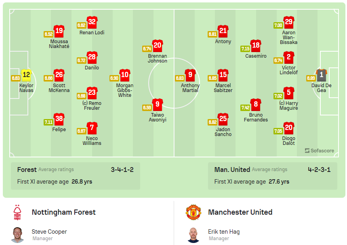This screenshot has width=347, height=245.
Task: Select Harry Maguire's captain shirt icon
Action: pyautogui.click(x=289, y=93)
